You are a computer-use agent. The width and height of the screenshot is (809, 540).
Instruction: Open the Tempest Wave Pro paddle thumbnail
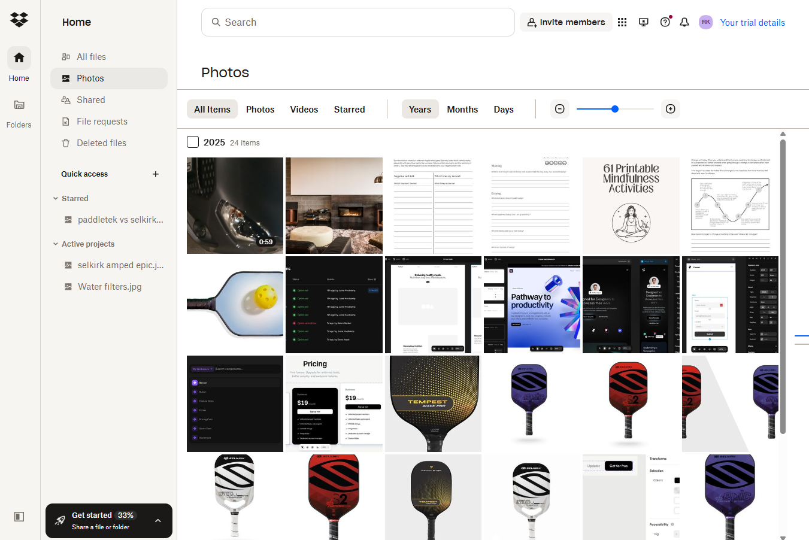[x=433, y=404]
